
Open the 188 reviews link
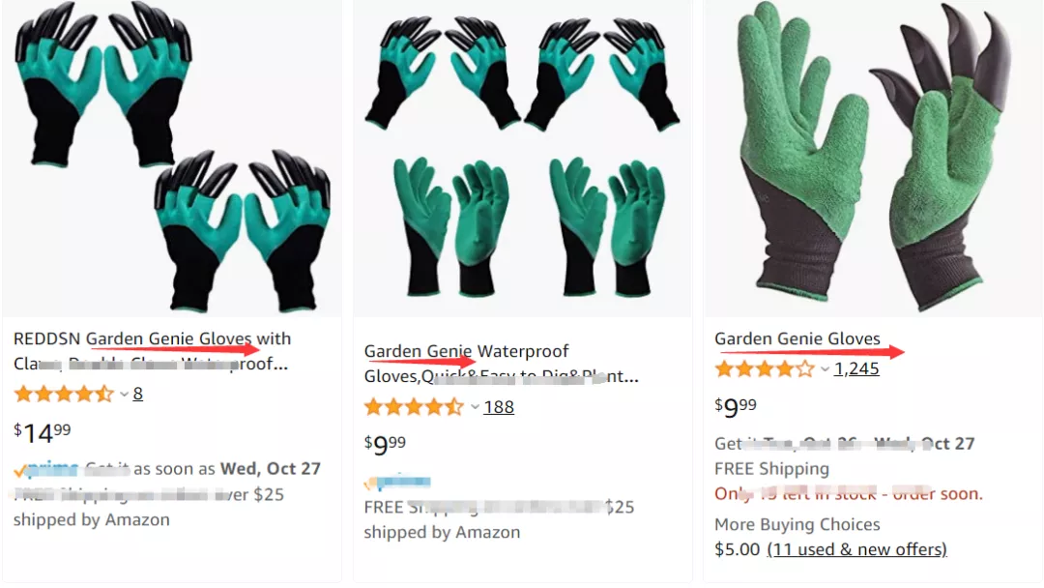tap(499, 406)
